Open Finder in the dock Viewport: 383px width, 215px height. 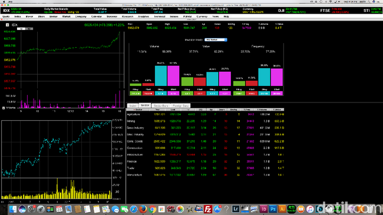tap(13, 209)
